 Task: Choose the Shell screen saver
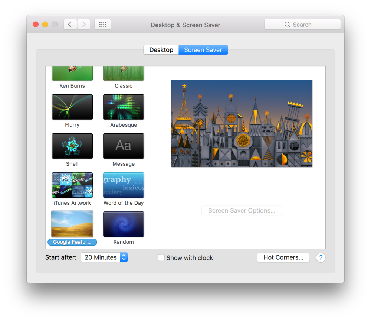click(72, 146)
